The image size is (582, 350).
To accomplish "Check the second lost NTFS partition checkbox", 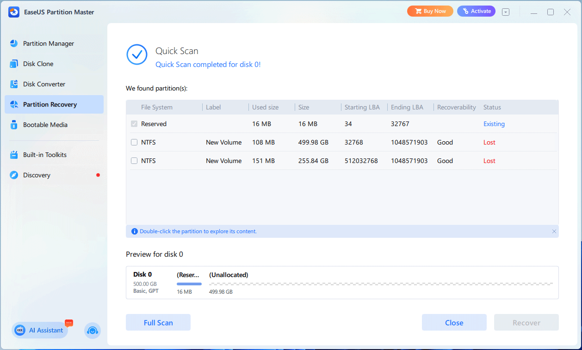I will pyautogui.click(x=134, y=161).
